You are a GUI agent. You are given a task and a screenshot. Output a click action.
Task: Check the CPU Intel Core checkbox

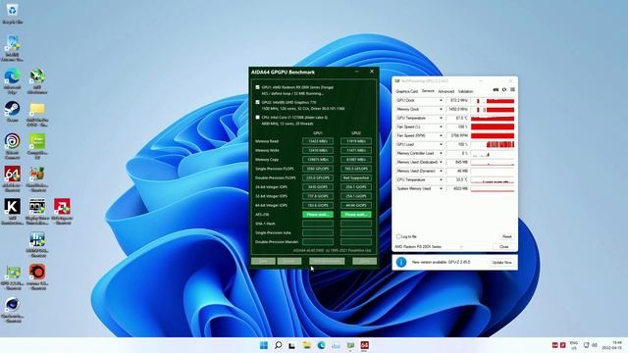click(x=257, y=118)
